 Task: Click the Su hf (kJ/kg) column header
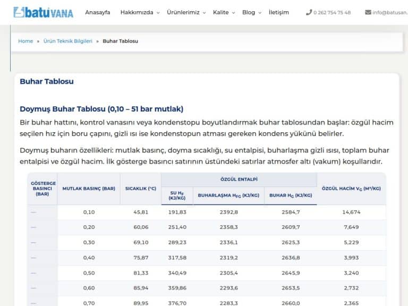pos(177,195)
